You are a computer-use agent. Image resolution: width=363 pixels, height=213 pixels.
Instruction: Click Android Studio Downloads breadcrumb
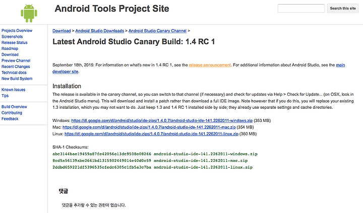(x=99, y=31)
